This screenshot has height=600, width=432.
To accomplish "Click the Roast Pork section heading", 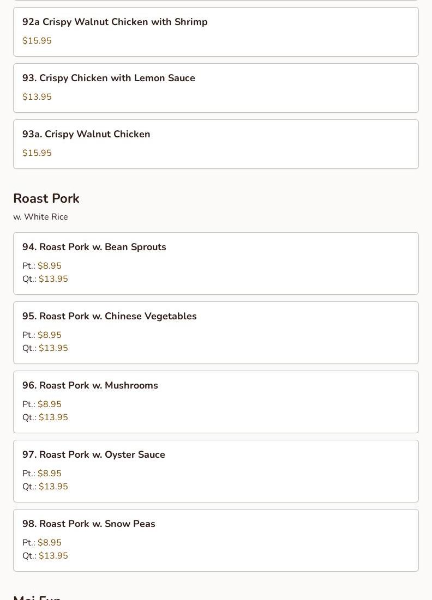I will point(46,198).
